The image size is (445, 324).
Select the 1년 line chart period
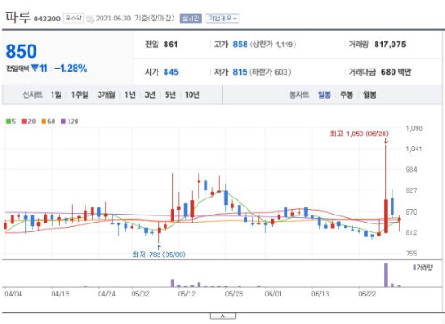(x=130, y=95)
